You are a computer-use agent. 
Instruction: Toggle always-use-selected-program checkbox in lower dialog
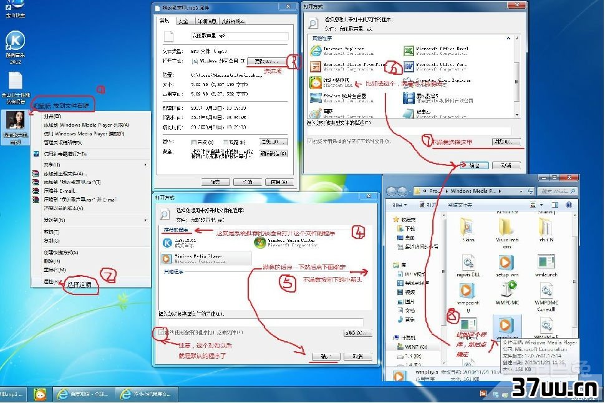[161, 333]
